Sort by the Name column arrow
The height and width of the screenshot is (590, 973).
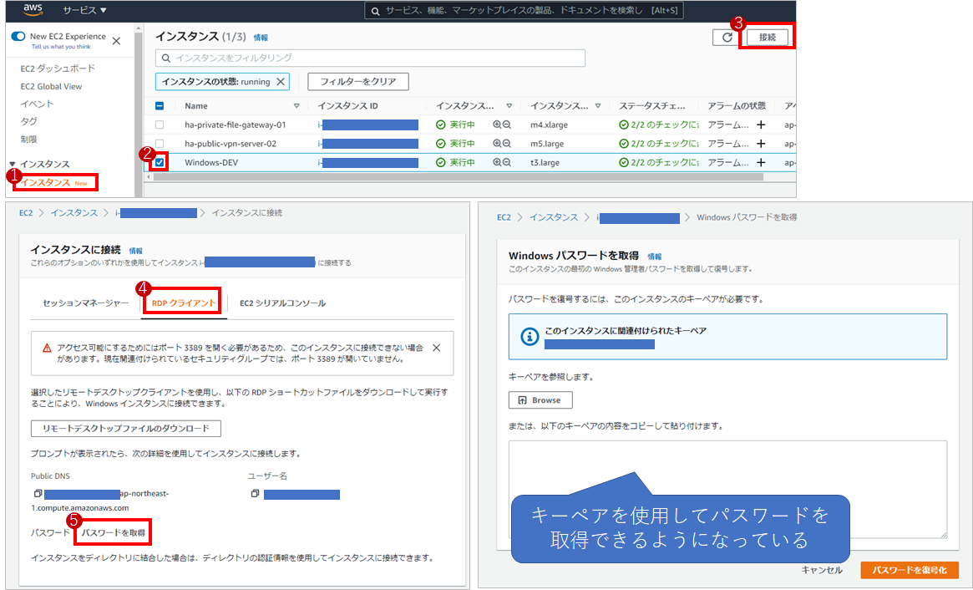point(296,106)
